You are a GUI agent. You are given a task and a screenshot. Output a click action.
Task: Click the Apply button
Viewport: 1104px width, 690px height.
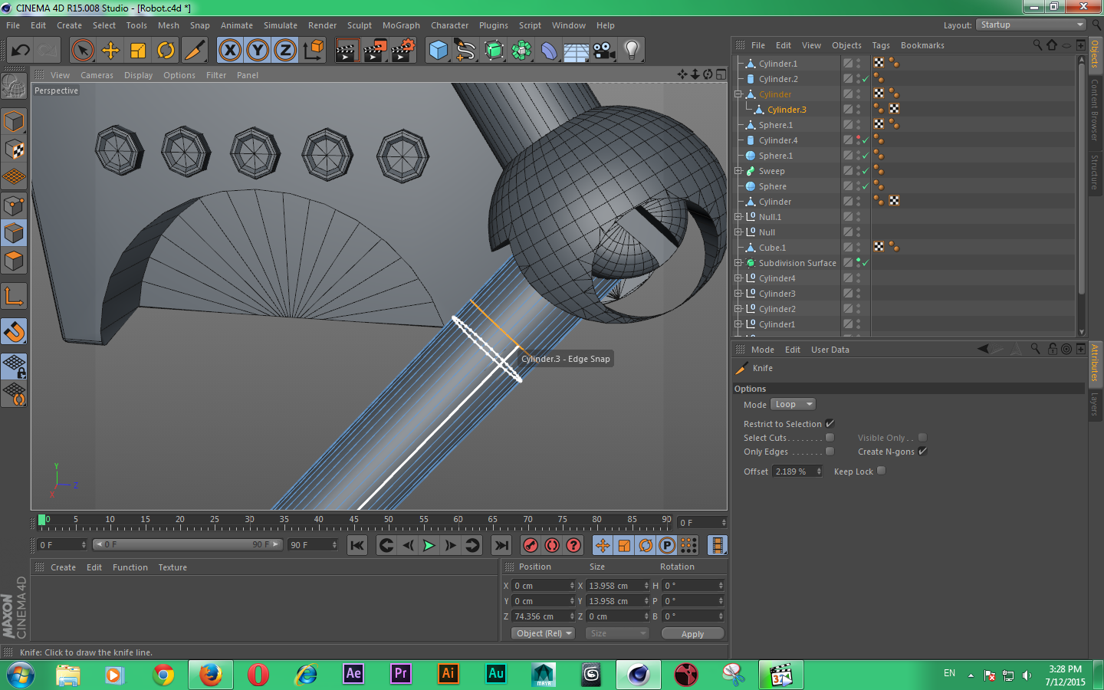pos(692,633)
